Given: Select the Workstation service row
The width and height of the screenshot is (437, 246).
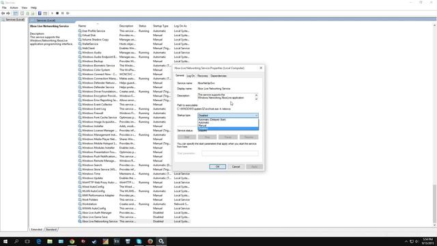Looking at the screenshot, I should click(134, 204).
